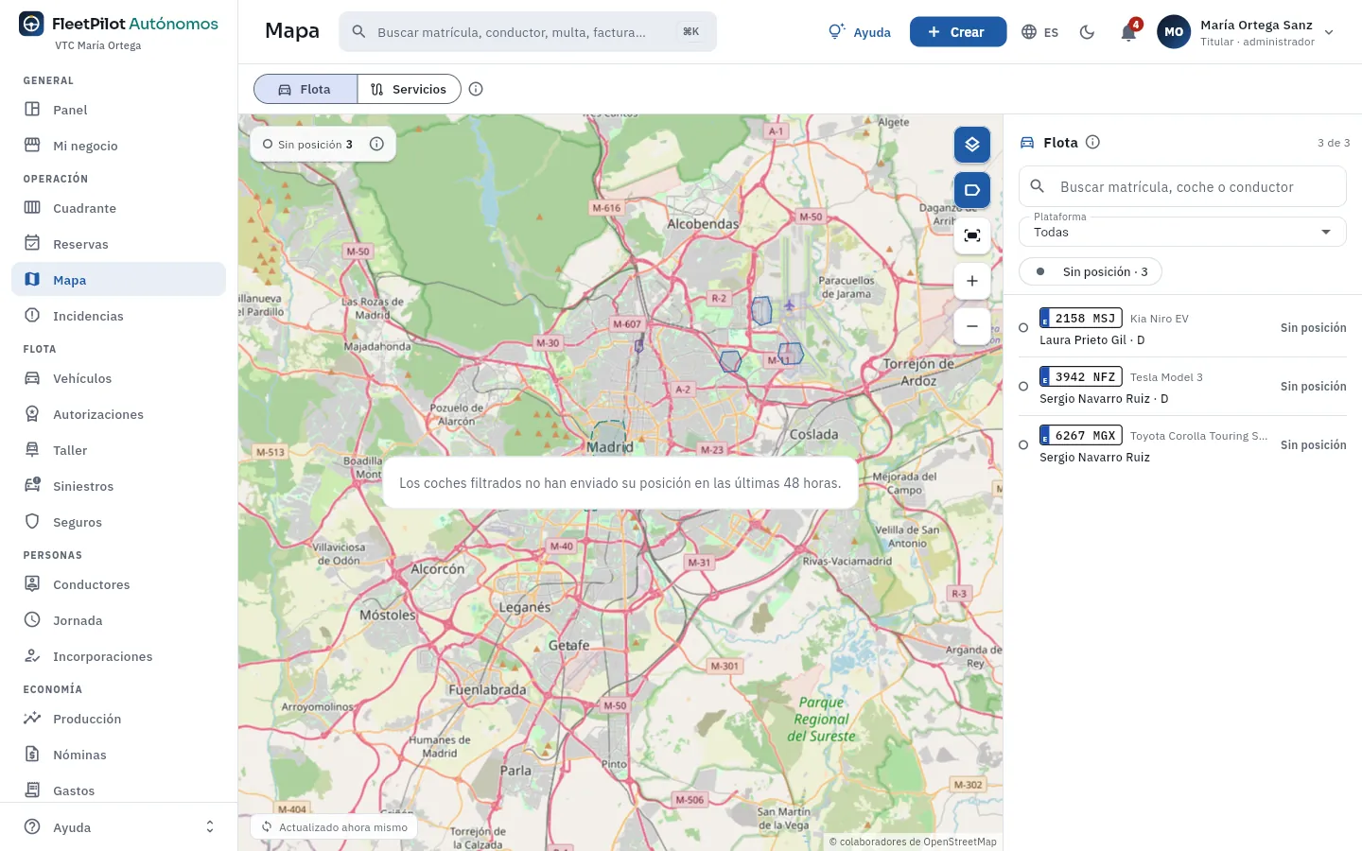Zoom in on the map
The image size is (1362, 851).
pos(972,281)
